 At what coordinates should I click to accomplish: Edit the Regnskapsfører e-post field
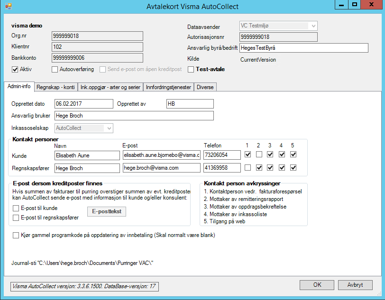click(162, 168)
